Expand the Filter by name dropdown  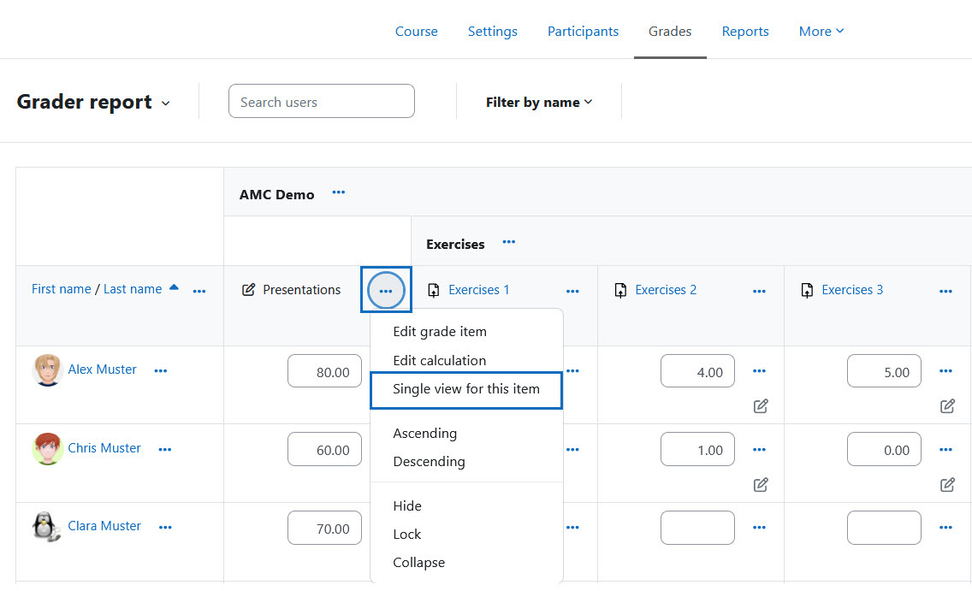click(539, 103)
